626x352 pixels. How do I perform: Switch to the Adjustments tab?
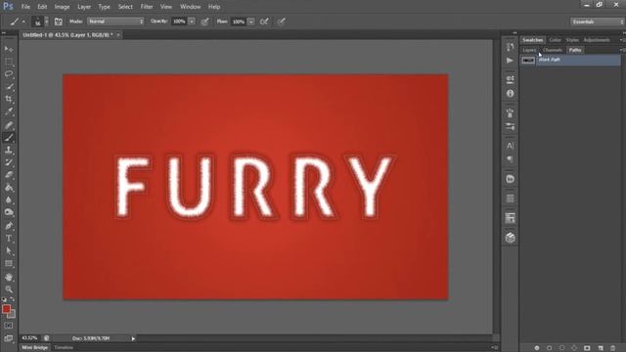pyautogui.click(x=597, y=40)
